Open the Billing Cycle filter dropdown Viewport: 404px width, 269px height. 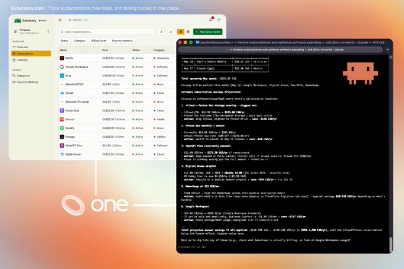click(x=99, y=40)
